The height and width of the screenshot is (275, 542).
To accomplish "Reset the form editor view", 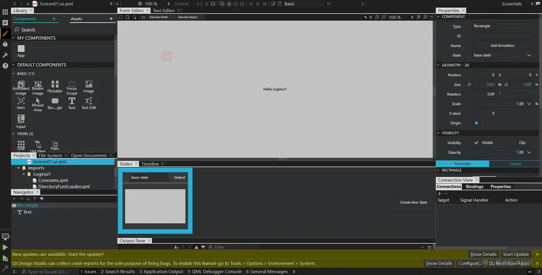I will click(432, 17).
